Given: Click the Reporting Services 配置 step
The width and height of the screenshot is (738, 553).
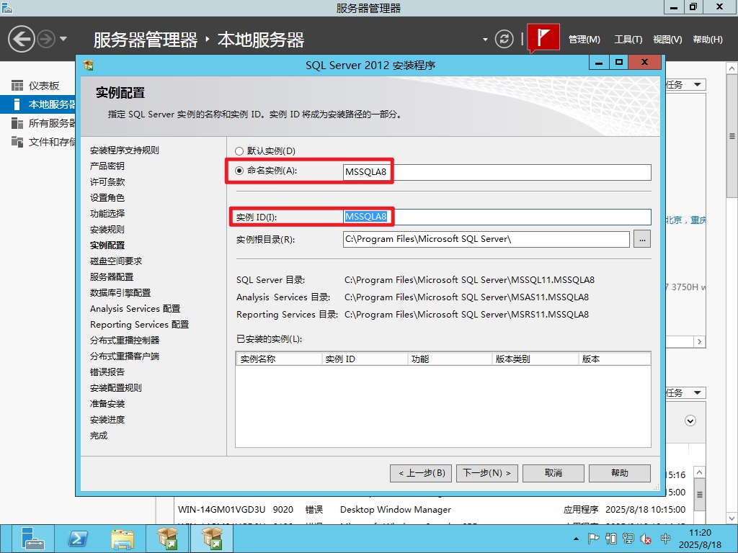Looking at the screenshot, I should [139, 325].
